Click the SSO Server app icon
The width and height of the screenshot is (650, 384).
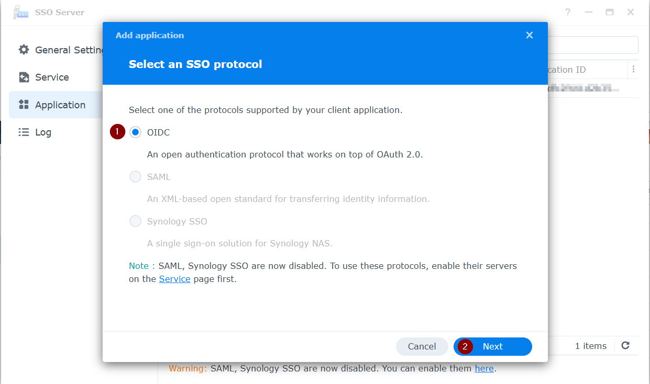[x=20, y=13]
